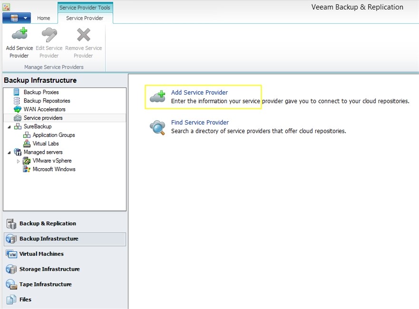419x309 pixels.
Task: Click the Add Service Provider link
Action: 199,92
